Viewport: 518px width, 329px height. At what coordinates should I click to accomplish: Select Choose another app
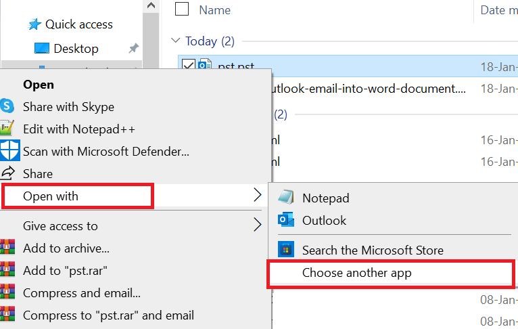pos(357,273)
